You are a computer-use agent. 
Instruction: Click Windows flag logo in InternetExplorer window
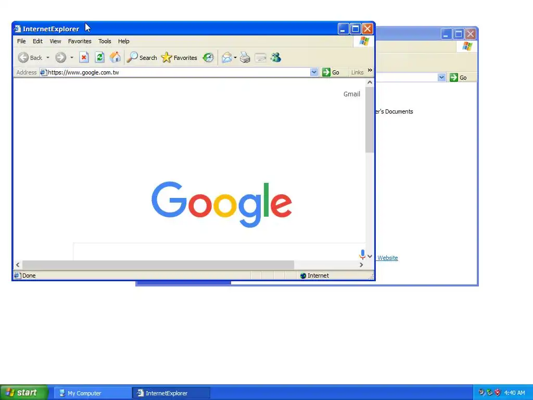coord(364,41)
